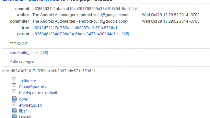This screenshot has height=118, width=210.
Task: Open the buildspec.mk.default file link
Action: coord(38,93)
